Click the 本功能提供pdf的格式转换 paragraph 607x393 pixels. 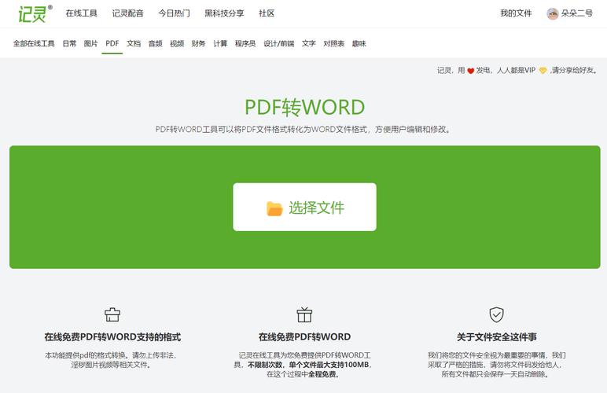click(111, 360)
